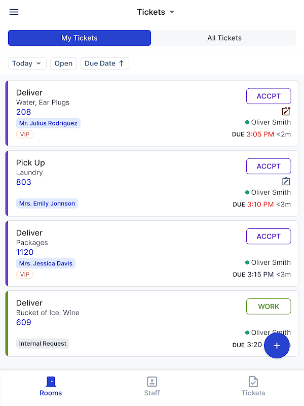Toggle Due Date sort direction arrow

point(121,63)
